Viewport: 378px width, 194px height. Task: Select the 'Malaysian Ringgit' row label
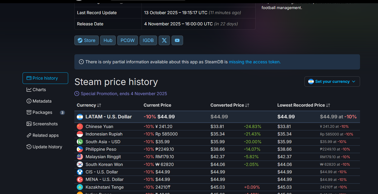tap(103, 157)
